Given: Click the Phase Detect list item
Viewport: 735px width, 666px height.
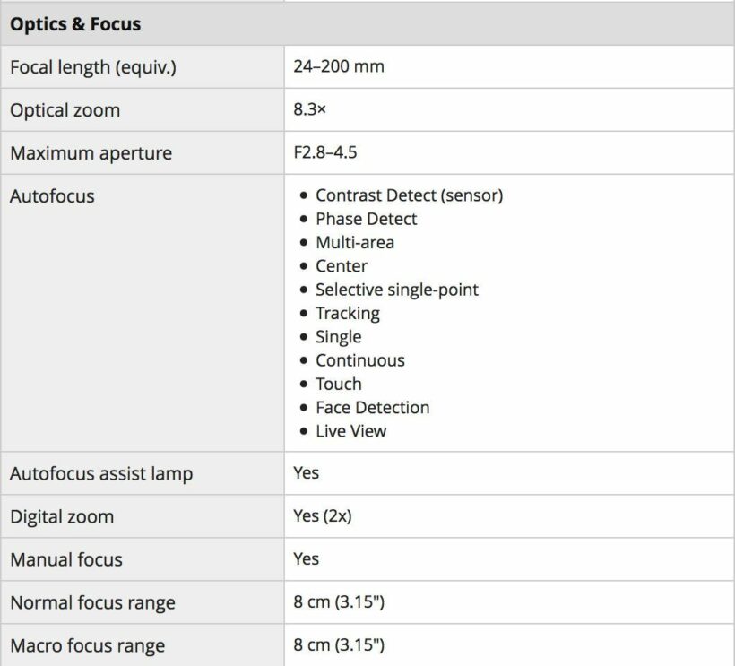Looking at the screenshot, I should coord(366,219).
